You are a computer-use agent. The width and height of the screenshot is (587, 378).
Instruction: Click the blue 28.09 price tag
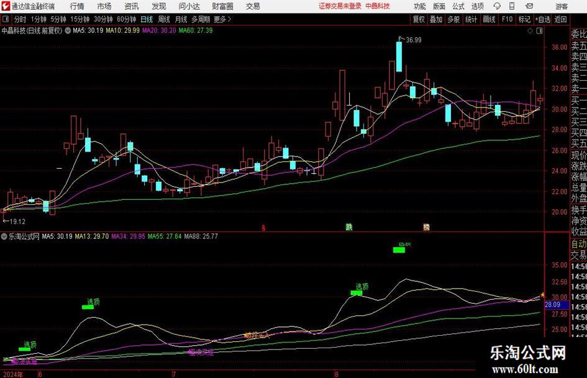557,305
